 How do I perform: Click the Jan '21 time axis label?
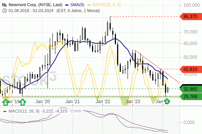click(73, 102)
